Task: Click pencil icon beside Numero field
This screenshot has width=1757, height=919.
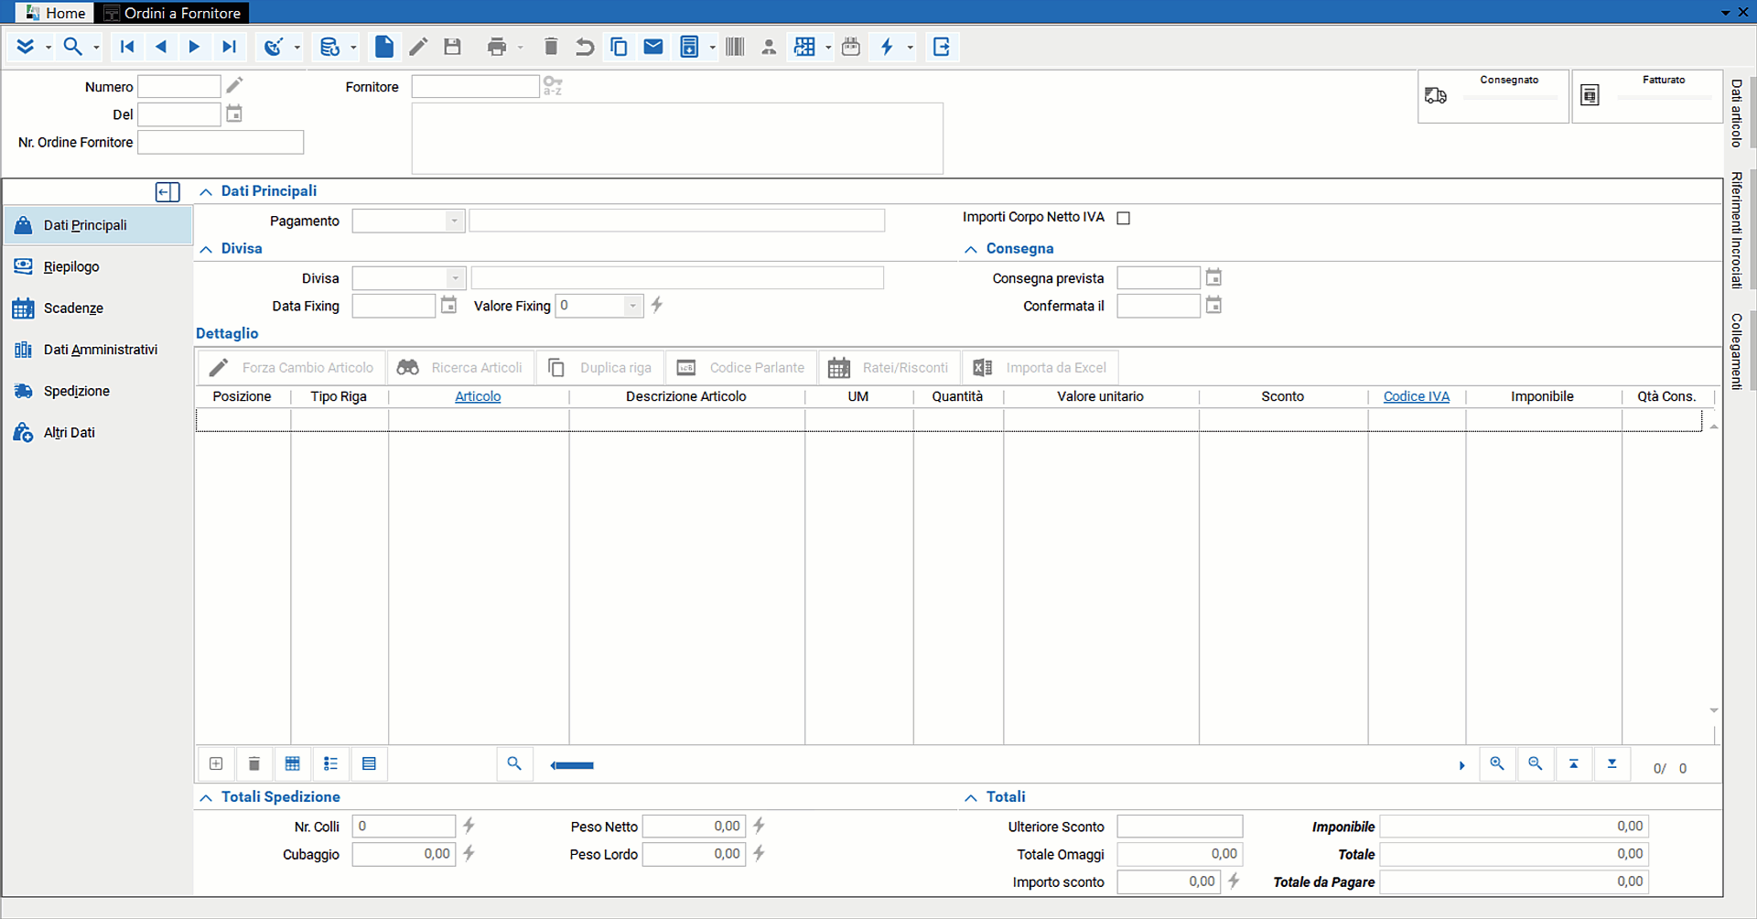Action: click(234, 85)
